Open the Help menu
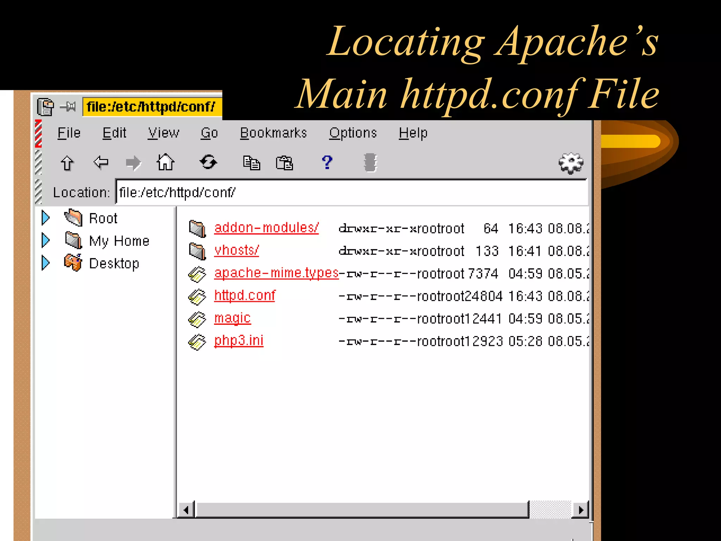721x541 pixels. pos(413,133)
